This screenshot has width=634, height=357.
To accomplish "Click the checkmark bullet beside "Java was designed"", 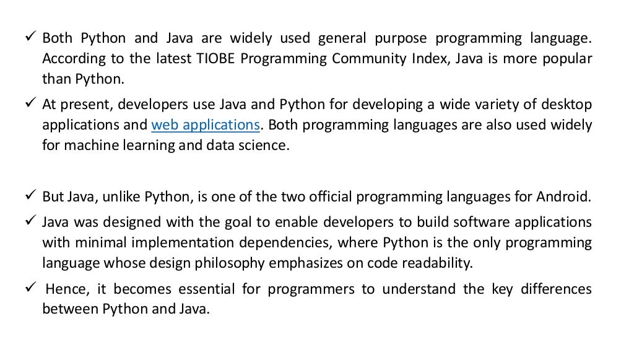I will [x=31, y=221].
